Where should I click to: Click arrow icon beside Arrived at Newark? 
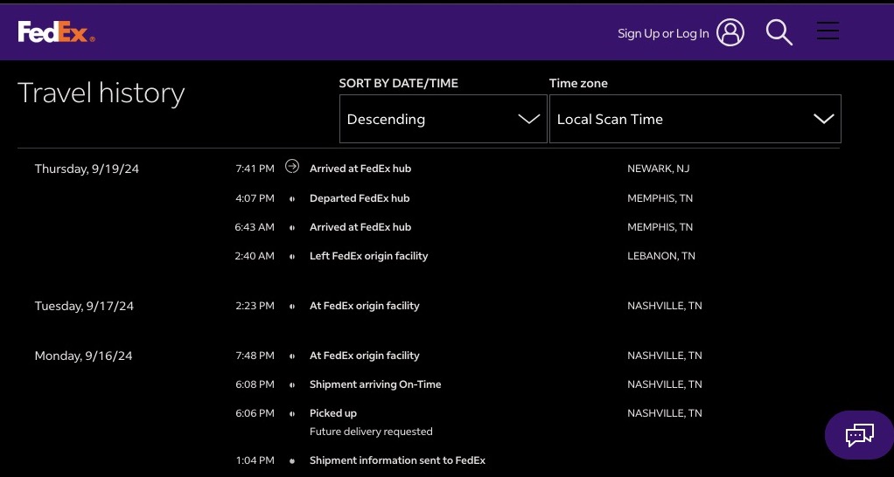click(292, 167)
